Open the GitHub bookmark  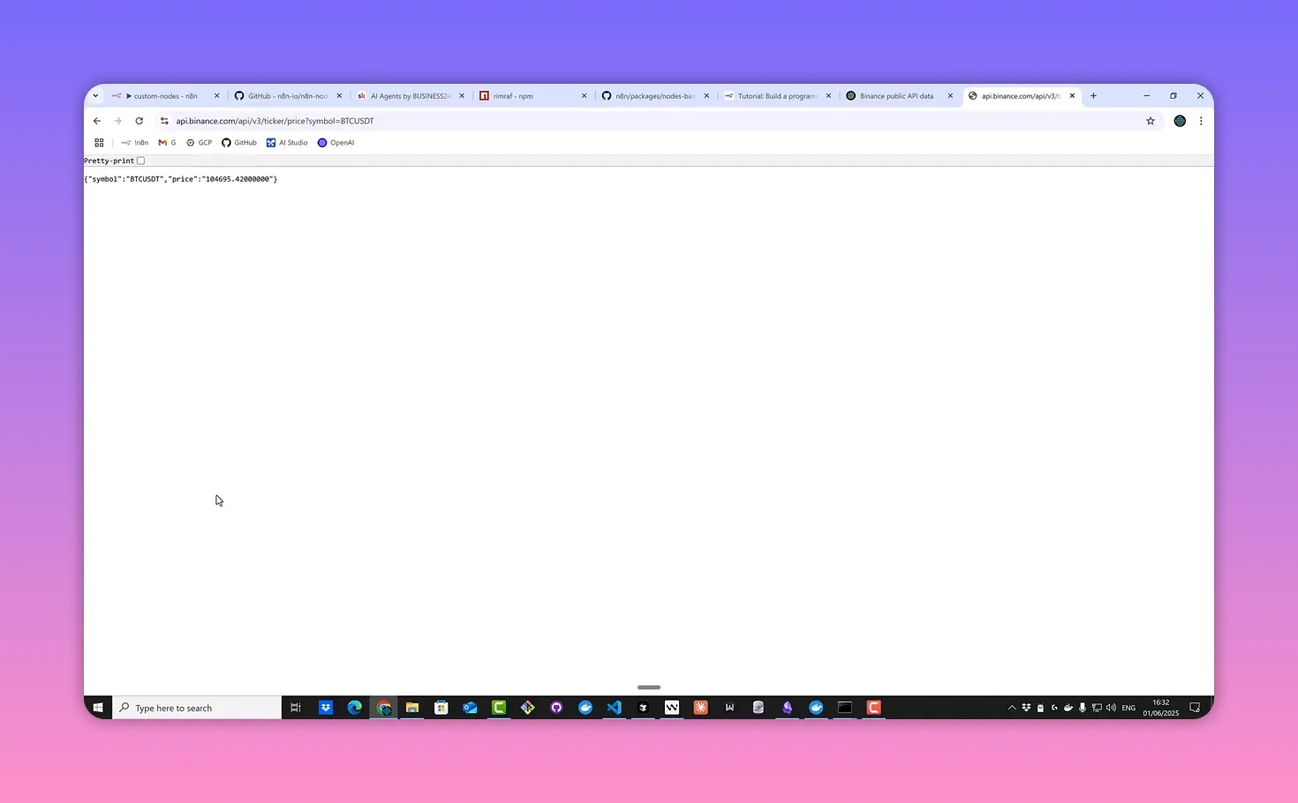point(239,143)
